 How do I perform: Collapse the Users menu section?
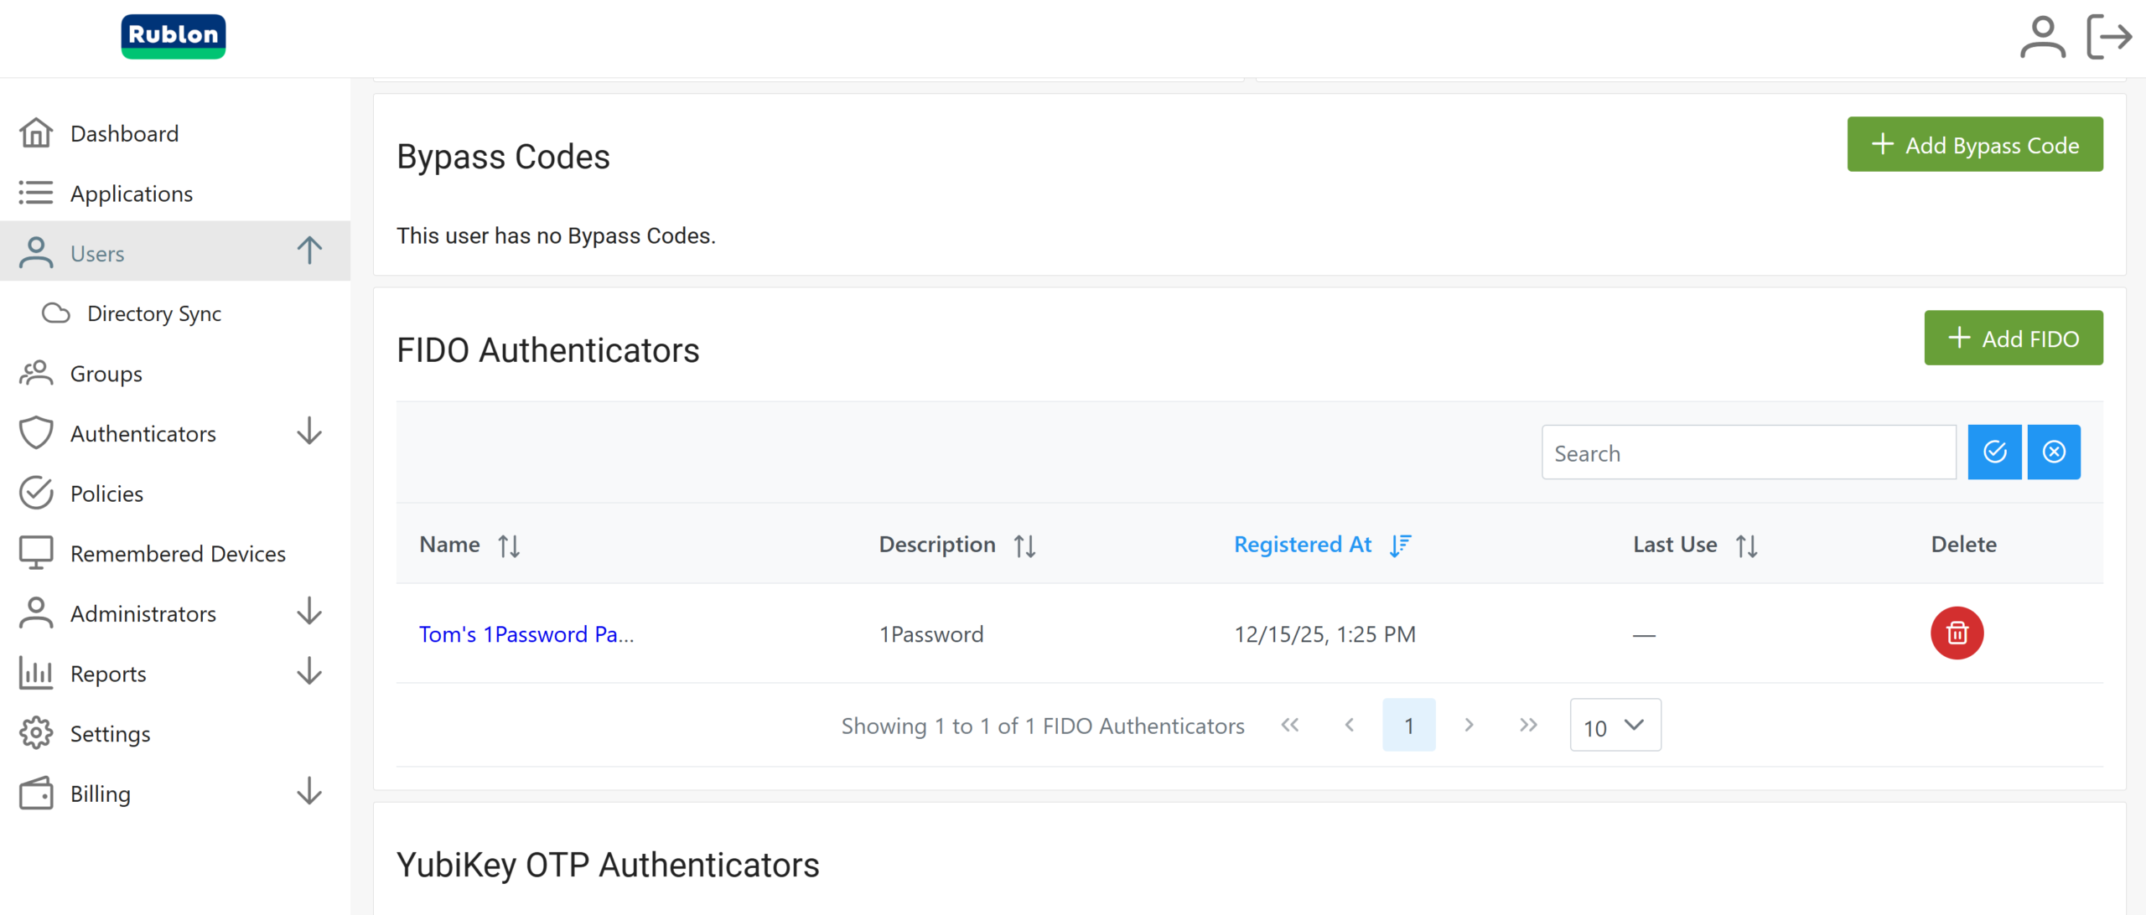tap(309, 251)
